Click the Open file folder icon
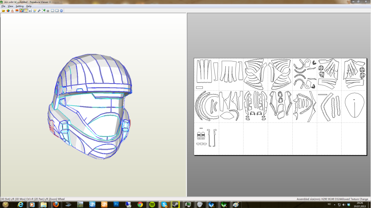371x208 pixels. click(x=4, y=10)
